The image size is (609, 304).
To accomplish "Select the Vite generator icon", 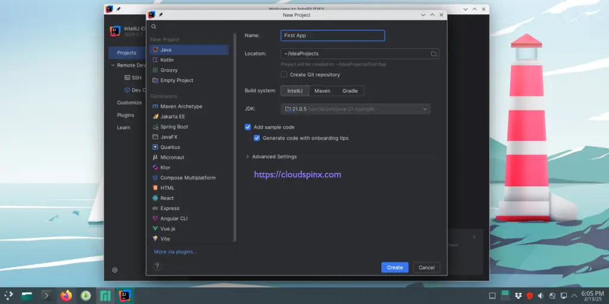I will coord(155,239).
